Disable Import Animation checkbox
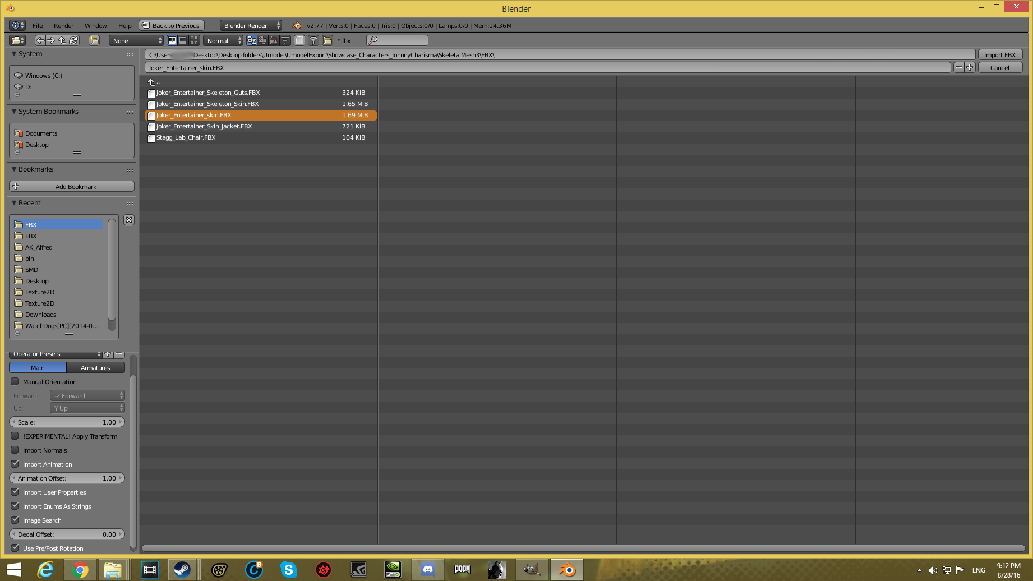This screenshot has width=1033, height=581. 15,464
